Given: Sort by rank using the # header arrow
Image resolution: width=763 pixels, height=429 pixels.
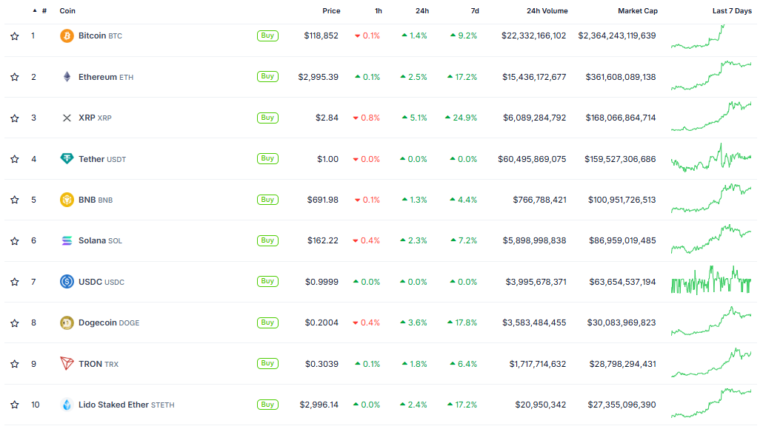Looking at the screenshot, I should 35,11.
